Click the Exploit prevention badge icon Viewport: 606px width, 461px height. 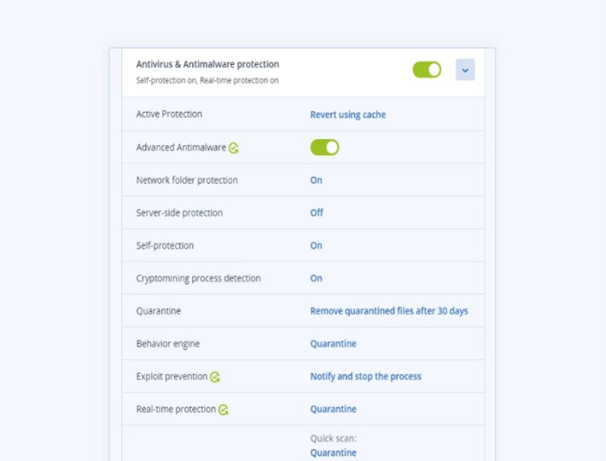click(x=216, y=376)
